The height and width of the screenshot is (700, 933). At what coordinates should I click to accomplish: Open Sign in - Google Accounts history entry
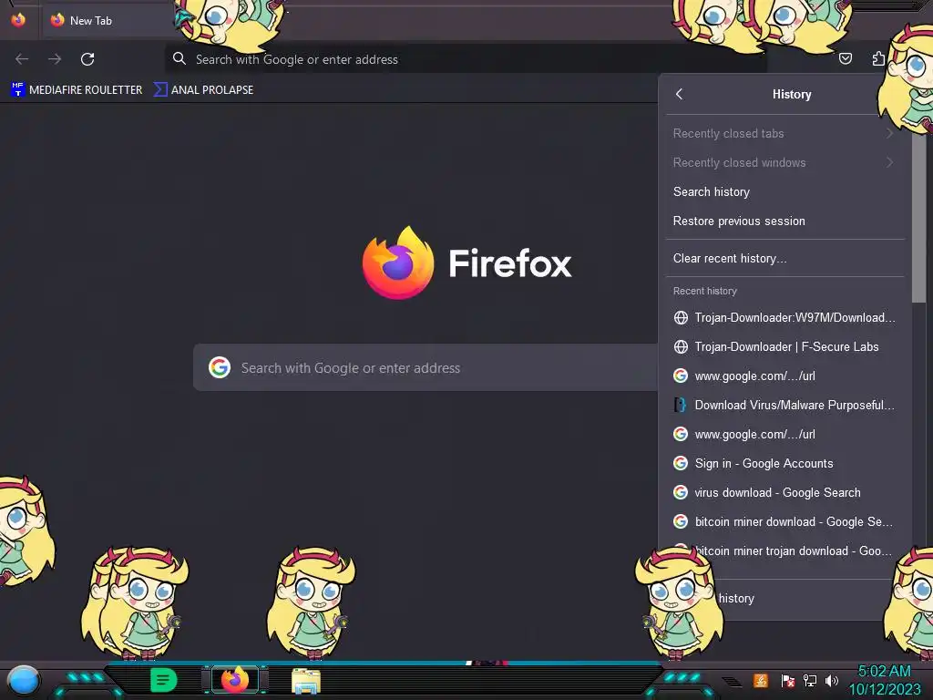click(784, 463)
